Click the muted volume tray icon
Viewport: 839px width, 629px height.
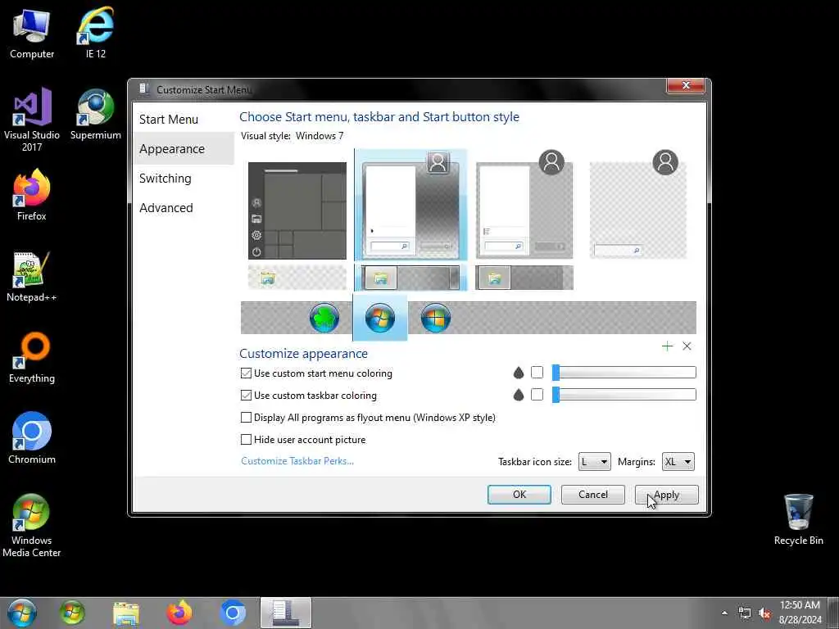tap(764, 613)
